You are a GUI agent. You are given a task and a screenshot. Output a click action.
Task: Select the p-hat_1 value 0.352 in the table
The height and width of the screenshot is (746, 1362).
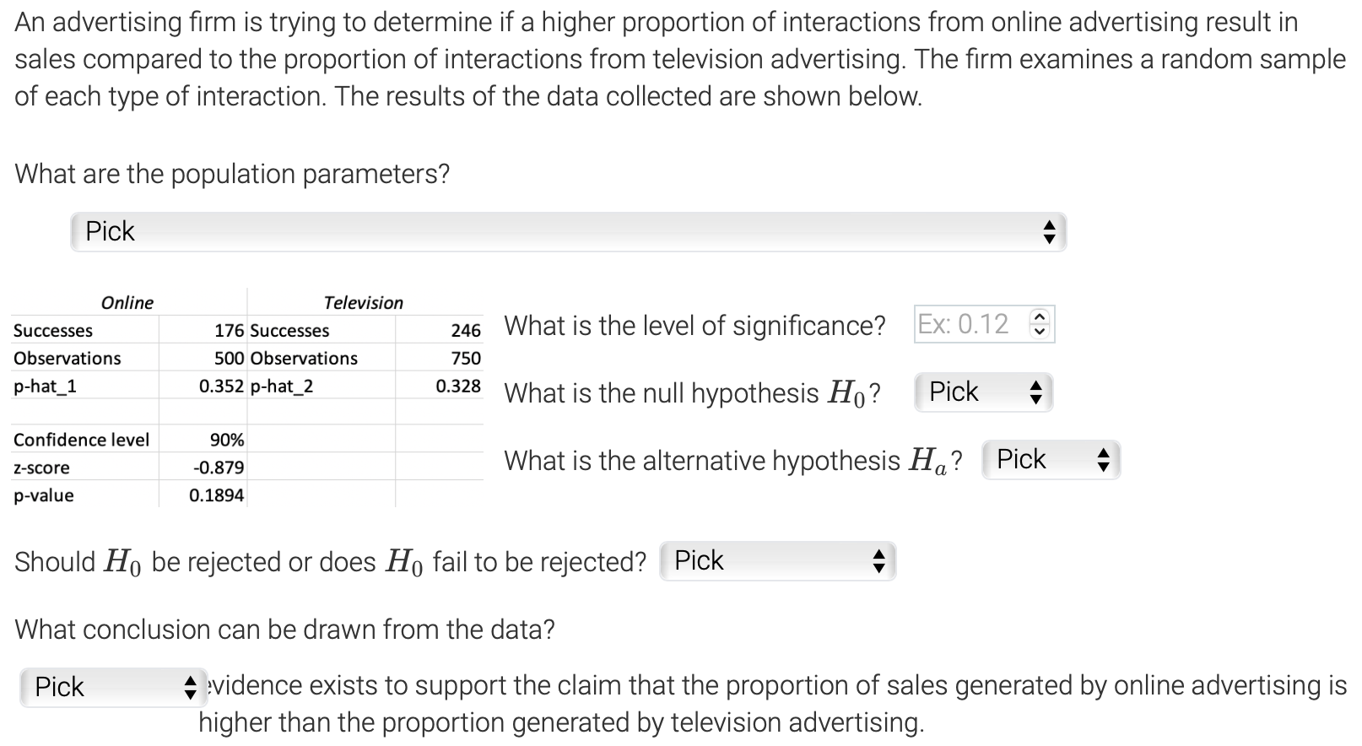[x=221, y=385]
